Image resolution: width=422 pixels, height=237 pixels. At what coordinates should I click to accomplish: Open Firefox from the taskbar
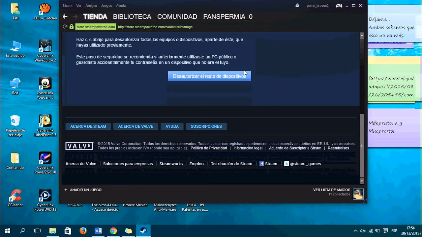coord(83,231)
